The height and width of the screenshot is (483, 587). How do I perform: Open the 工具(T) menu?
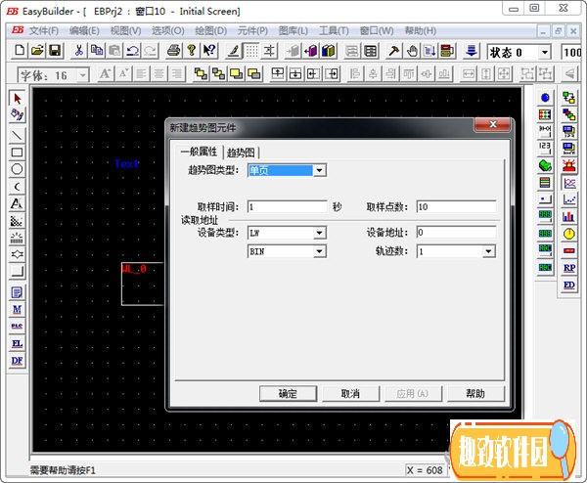(334, 30)
